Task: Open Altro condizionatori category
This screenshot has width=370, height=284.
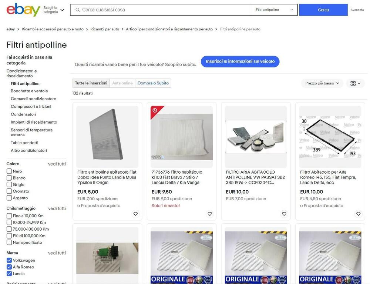Action: (29, 150)
